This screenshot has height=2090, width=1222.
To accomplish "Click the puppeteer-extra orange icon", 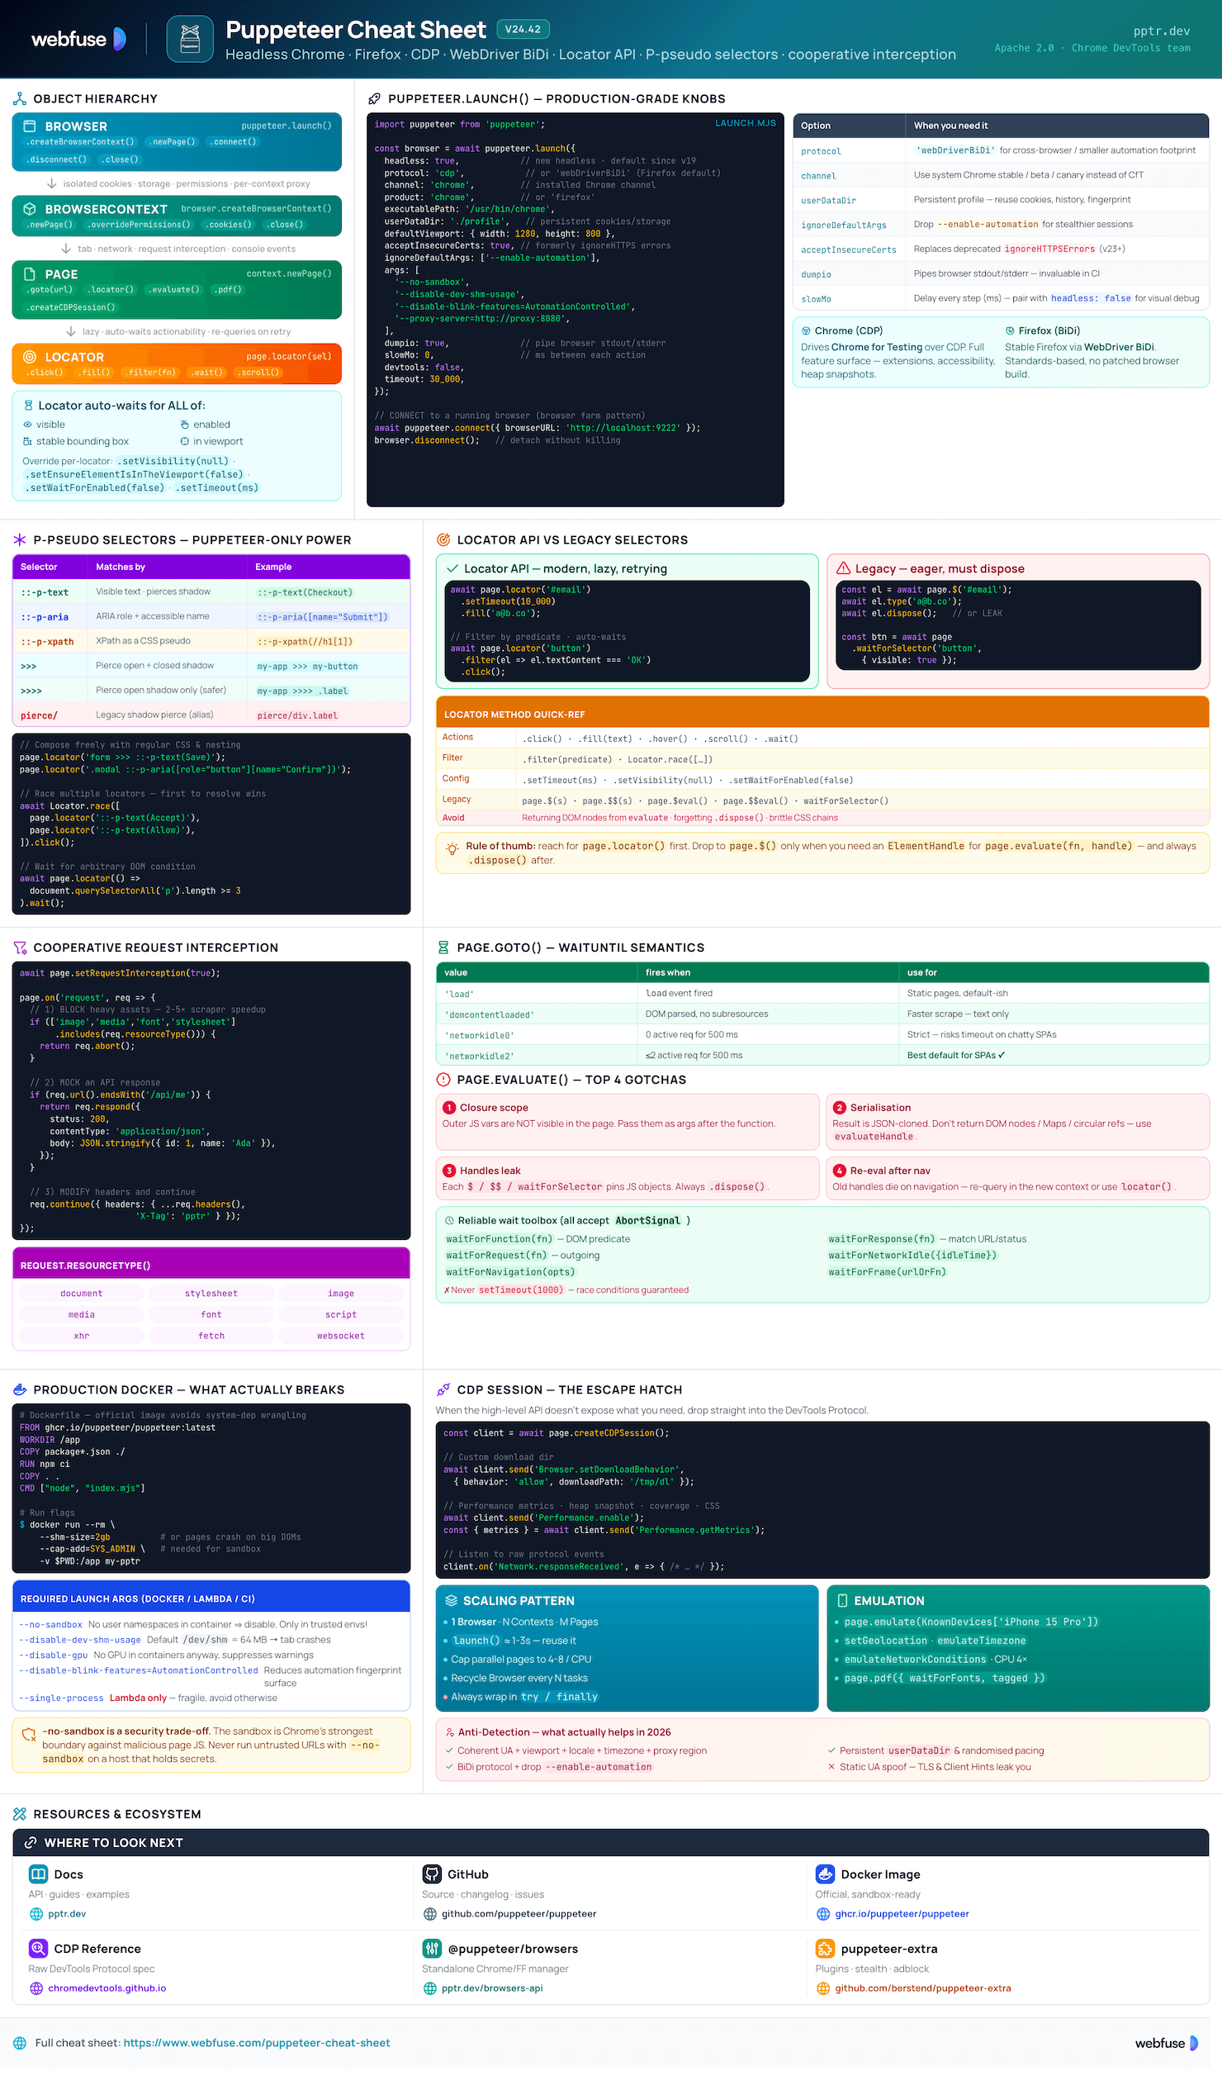I will point(825,1948).
